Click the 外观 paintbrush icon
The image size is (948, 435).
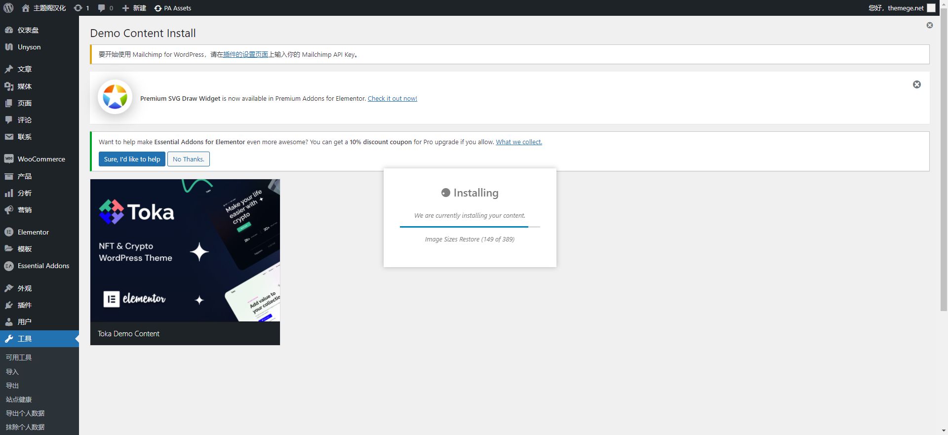pyautogui.click(x=9, y=288)
